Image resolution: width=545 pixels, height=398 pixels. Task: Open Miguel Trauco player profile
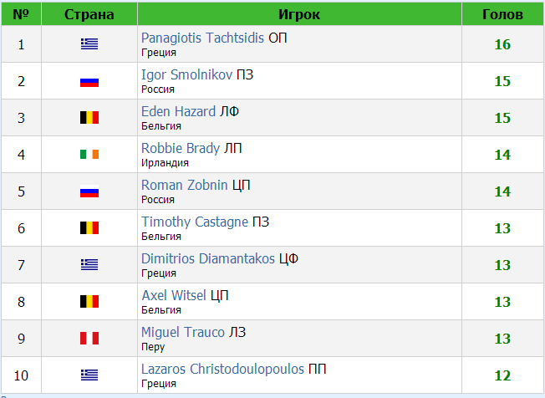coord(183,333)
